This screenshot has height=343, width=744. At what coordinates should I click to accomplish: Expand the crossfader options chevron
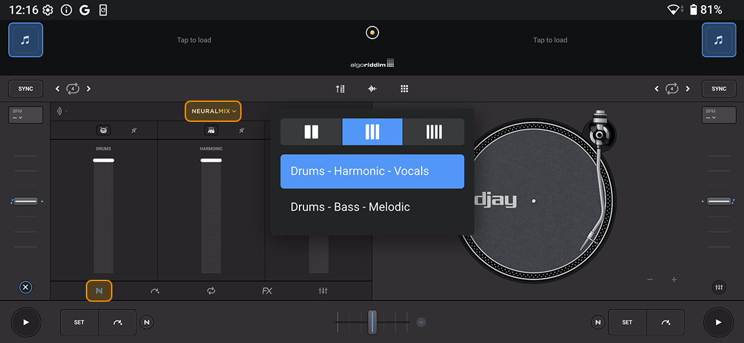click(421, 322)
